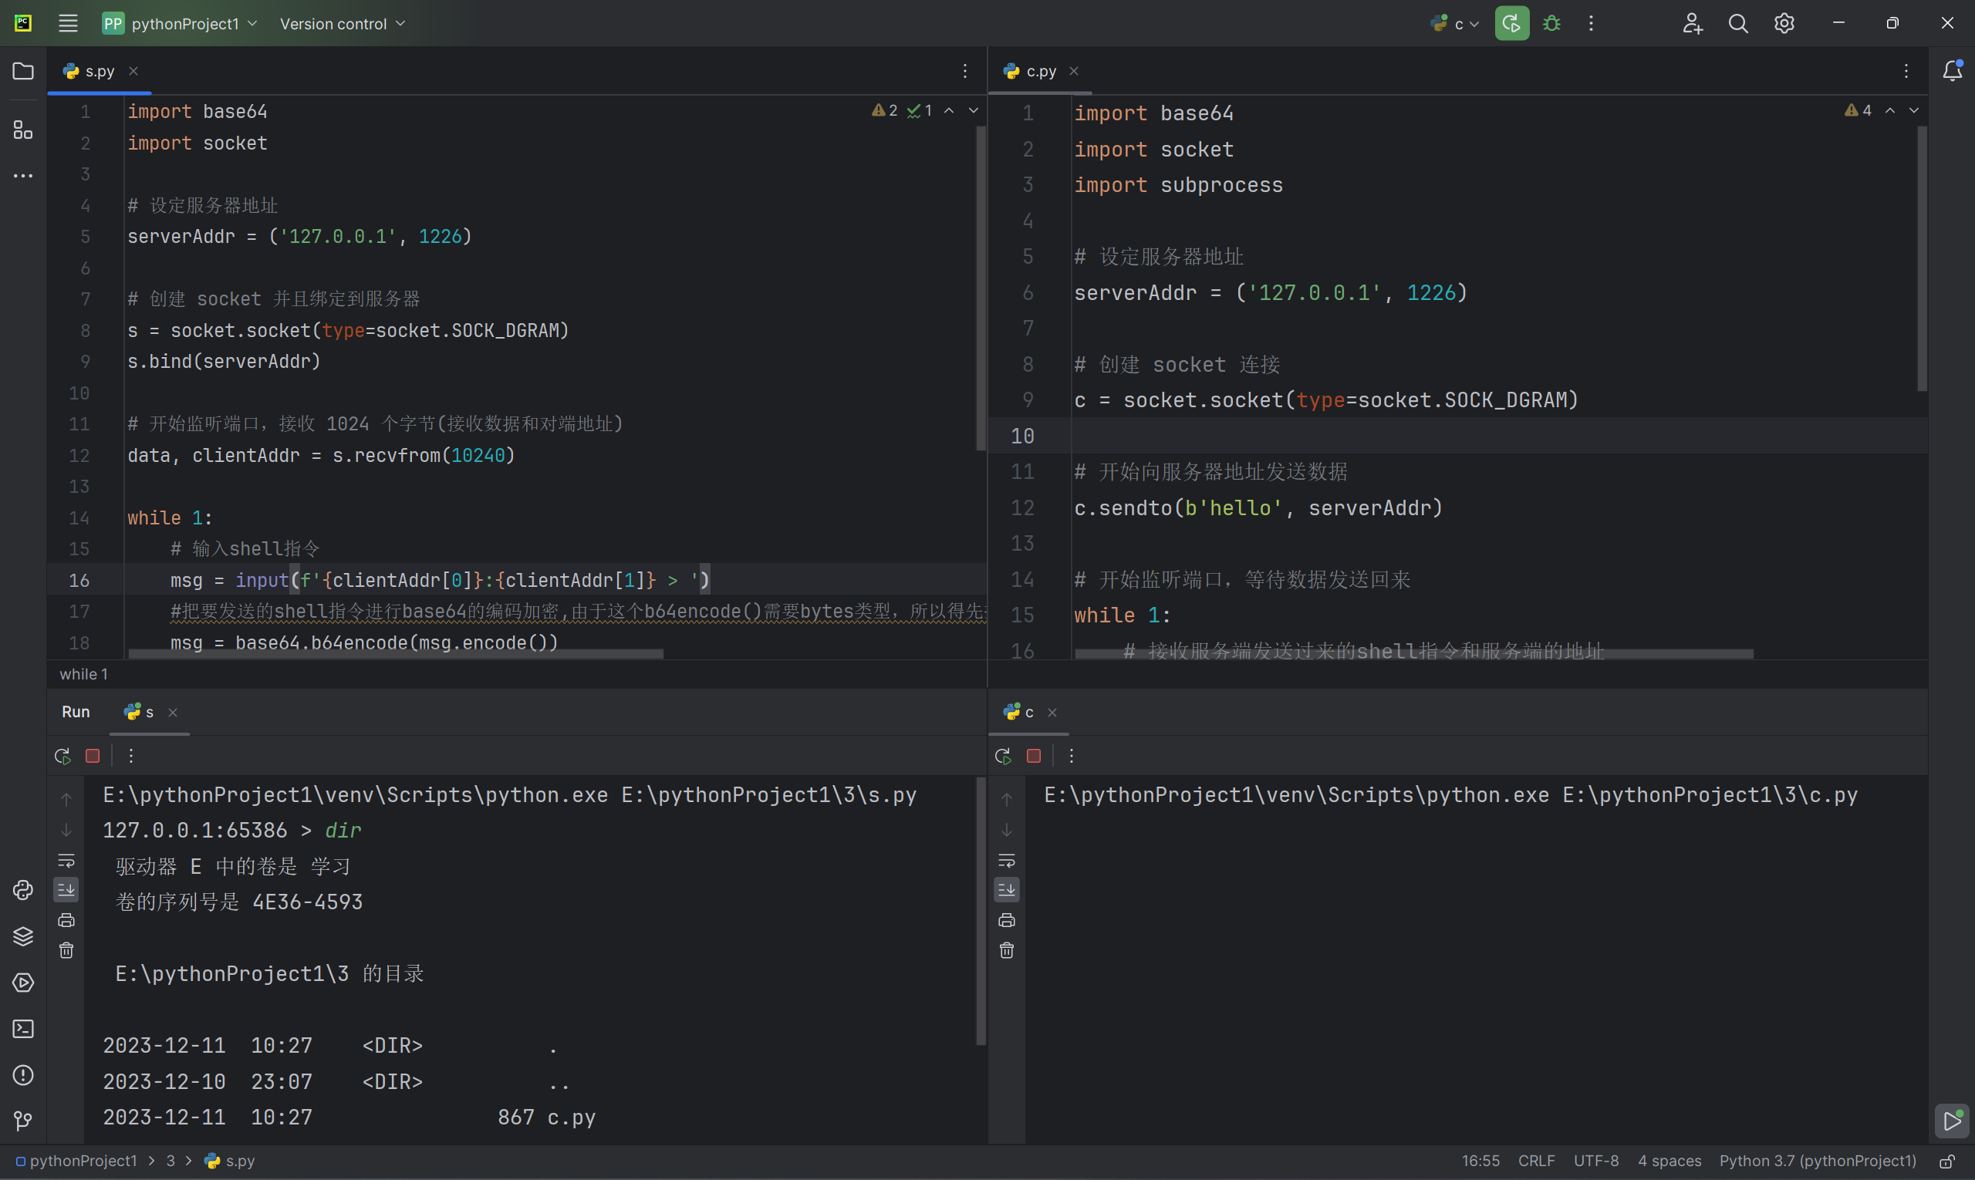Stop the running 's' process
The width and height of the screenshot is (1975, 1180).
[x=93, y=755]
